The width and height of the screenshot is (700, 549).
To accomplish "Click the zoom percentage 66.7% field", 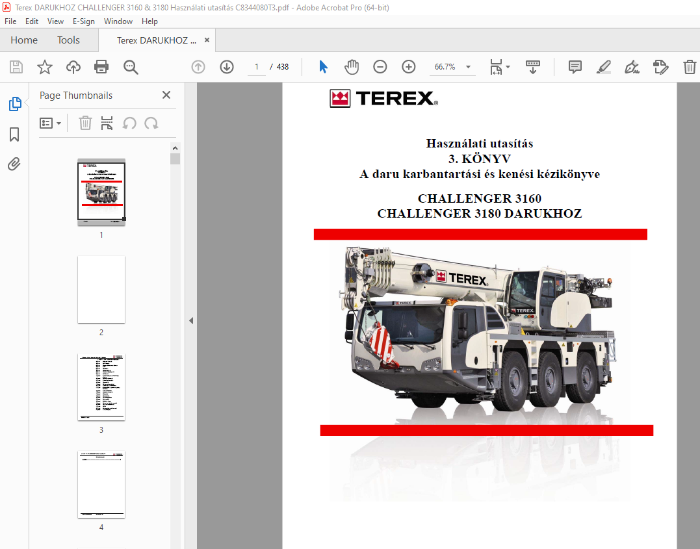I will pos(445,67).
